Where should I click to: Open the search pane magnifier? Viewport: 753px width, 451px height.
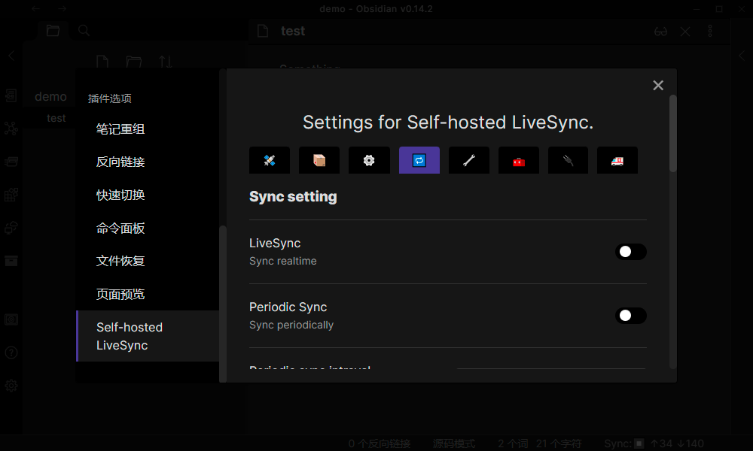84,31
